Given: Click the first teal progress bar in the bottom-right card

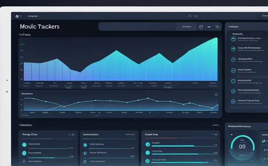Looking at the screenshot, I should click(x=173, y=146).
